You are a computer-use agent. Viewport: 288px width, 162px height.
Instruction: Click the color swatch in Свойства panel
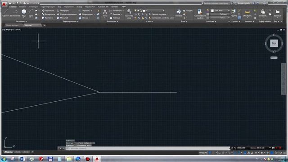pos(212,11)
